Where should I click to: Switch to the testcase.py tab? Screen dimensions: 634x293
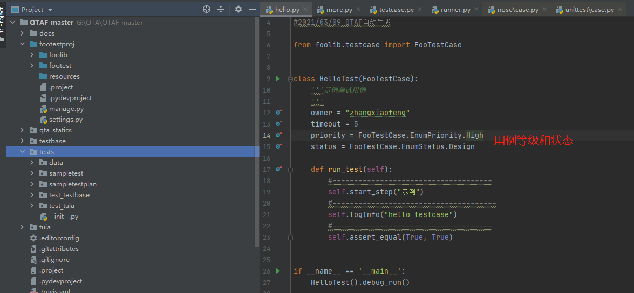coord(396,10)
